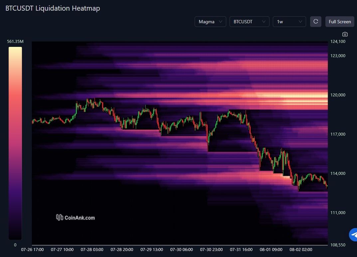Click the BTCUSDT Liquidation Heatmap title
Screen dimensions: 357x257
point(53,8)
